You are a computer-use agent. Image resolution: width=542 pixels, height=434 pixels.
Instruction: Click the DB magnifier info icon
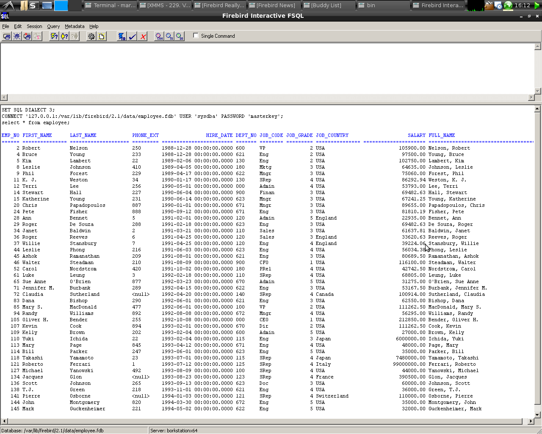tap(180, 36)
